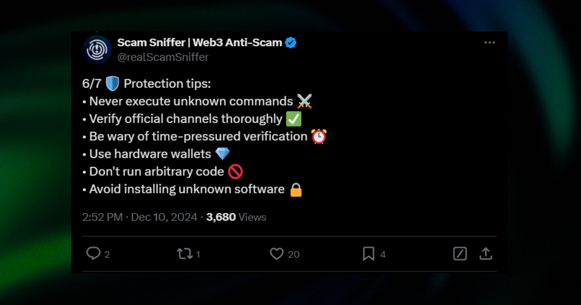Click Scam Sniffer's circular profile avatar
This screenshot has width=581, height=305.
97,49
